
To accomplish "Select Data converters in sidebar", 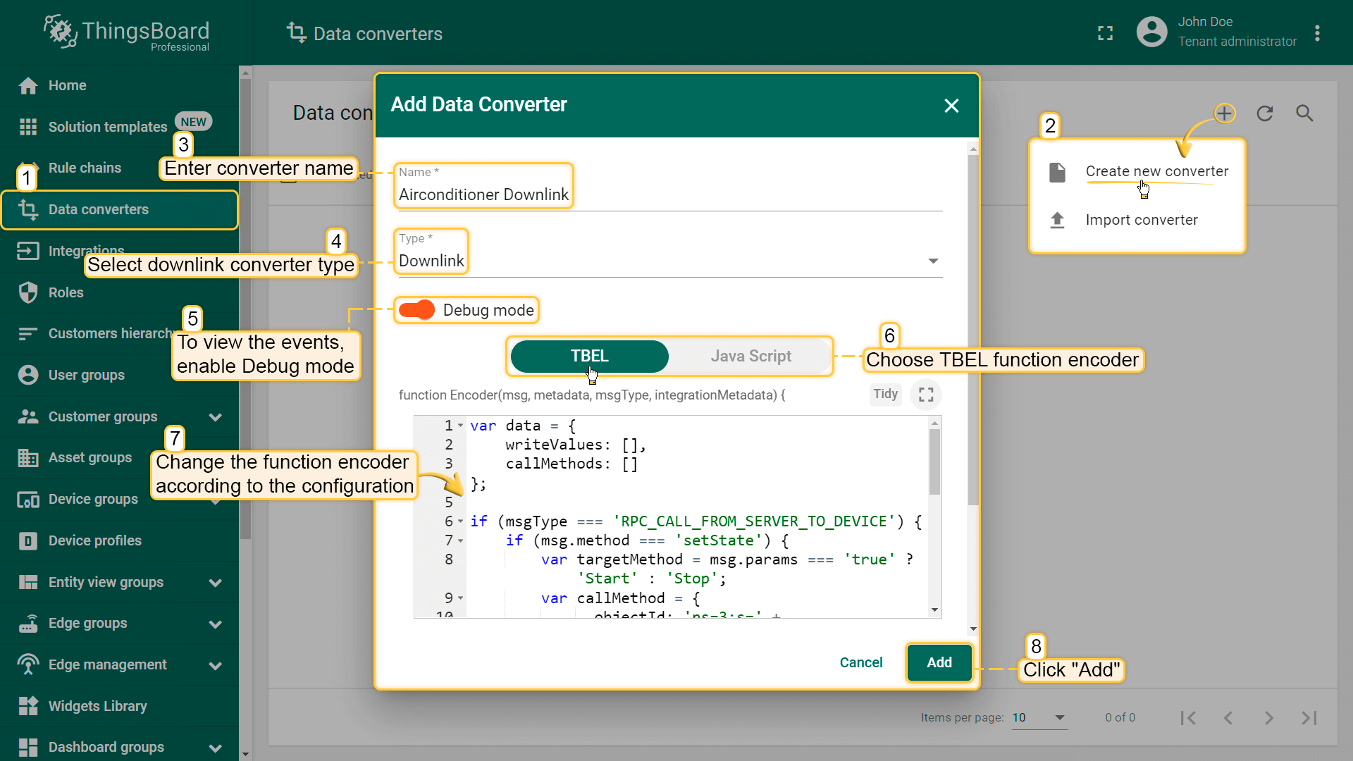I will coord(119,209).
